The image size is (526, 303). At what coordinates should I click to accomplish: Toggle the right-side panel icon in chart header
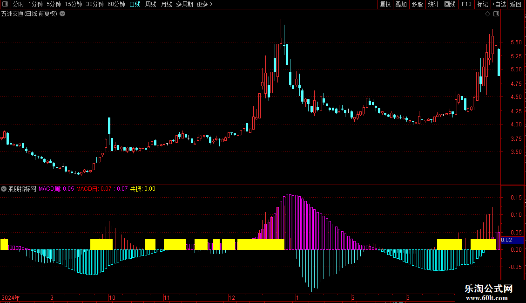pyautogui.click(x=496, y=14)
